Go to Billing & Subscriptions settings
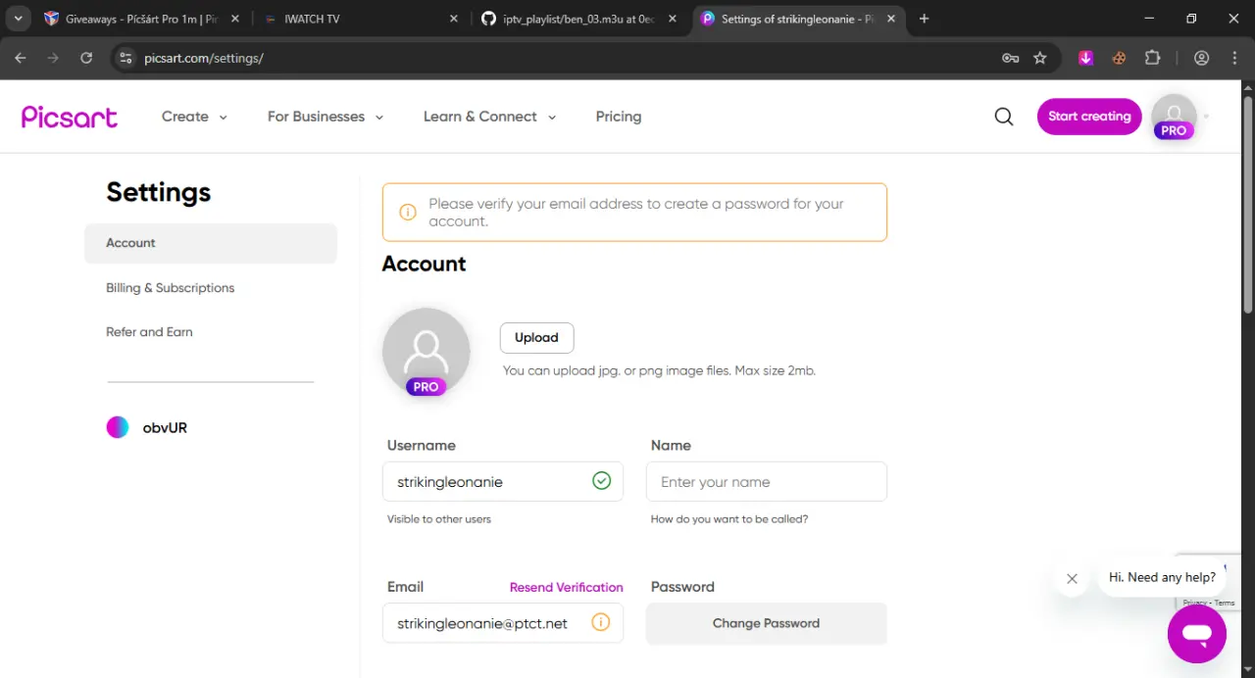The height and width of the screenshot is (678, 1255). click(x=171, y=288)
